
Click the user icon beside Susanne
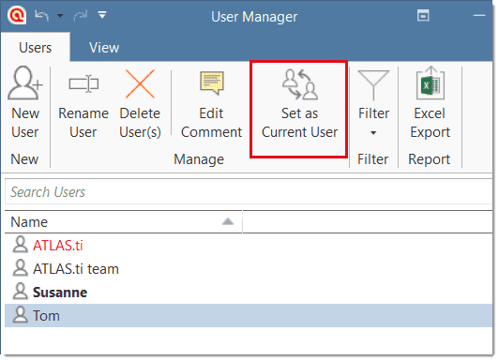[x=21, y=292]
